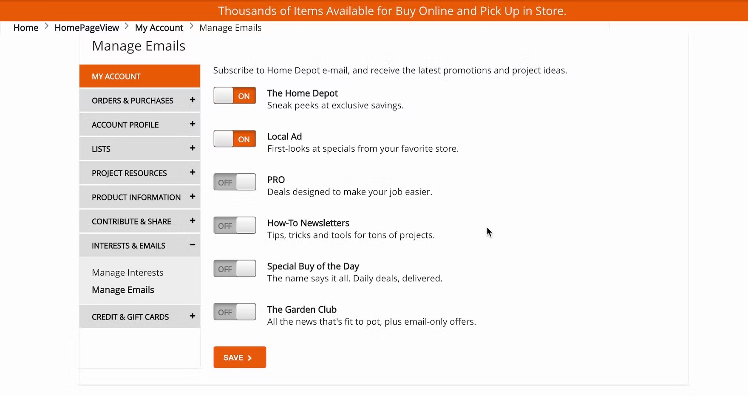
Task: Select Manage Interests in the sidebar
Action: coord(127,273)
